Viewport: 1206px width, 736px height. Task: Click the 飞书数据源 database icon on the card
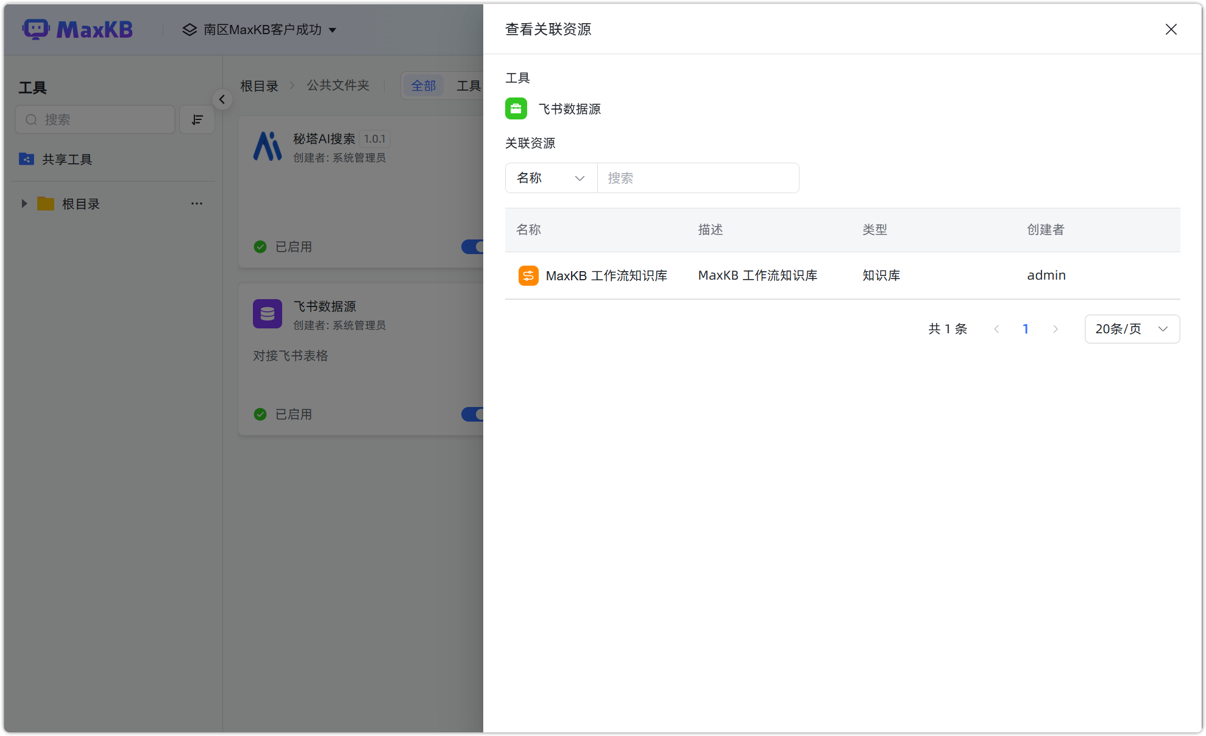(x=268, y=314)
